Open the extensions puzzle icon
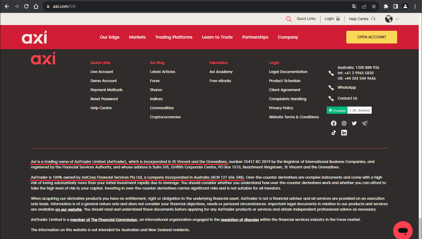 point(386,6)
